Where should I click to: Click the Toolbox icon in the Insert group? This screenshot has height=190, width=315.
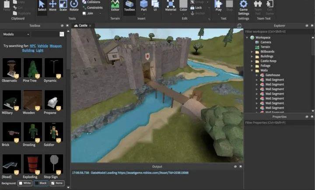pos(129,6)
